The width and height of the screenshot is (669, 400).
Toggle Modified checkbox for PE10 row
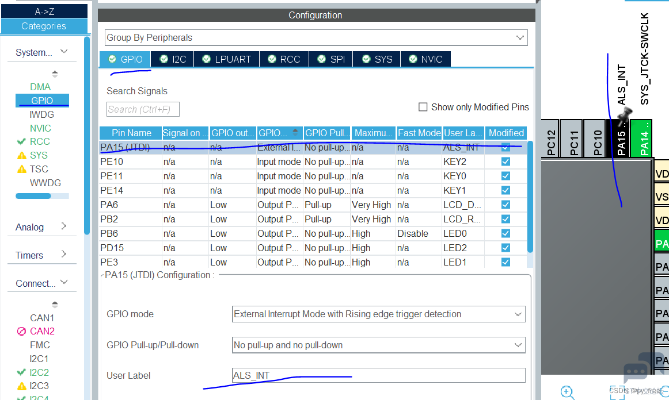505,162
